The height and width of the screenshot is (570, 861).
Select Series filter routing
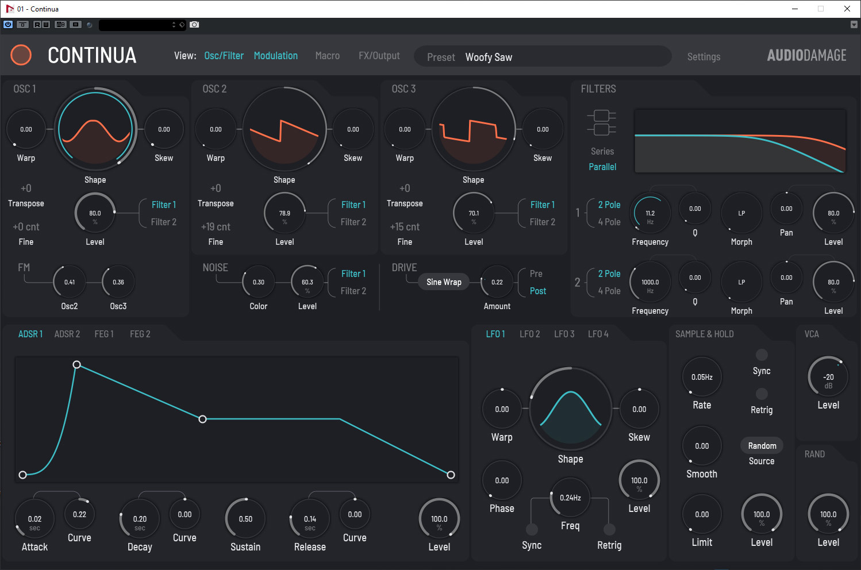click(x=602, y=152)
